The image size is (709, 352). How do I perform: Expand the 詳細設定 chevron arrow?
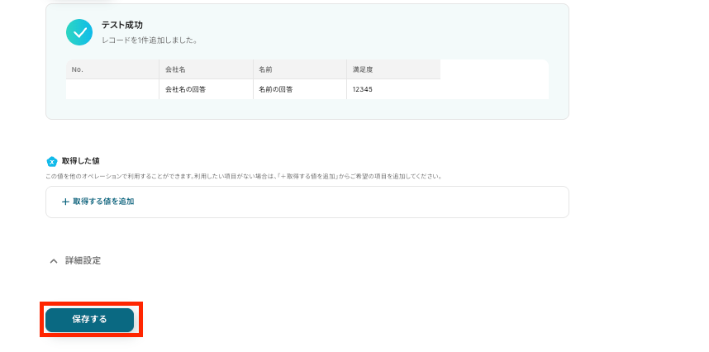click(54, 260)
